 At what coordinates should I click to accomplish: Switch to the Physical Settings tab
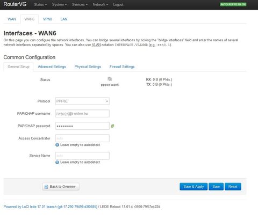pos(88,67)
